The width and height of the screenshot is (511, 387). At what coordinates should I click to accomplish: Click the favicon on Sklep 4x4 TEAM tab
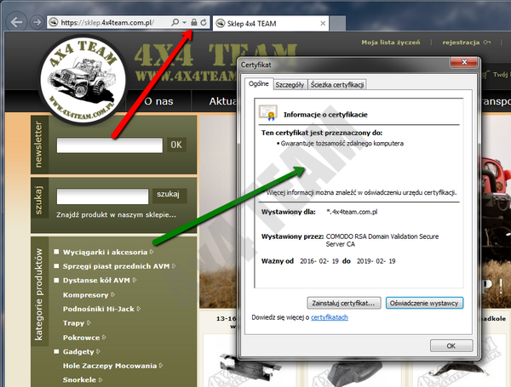point(221,24)
